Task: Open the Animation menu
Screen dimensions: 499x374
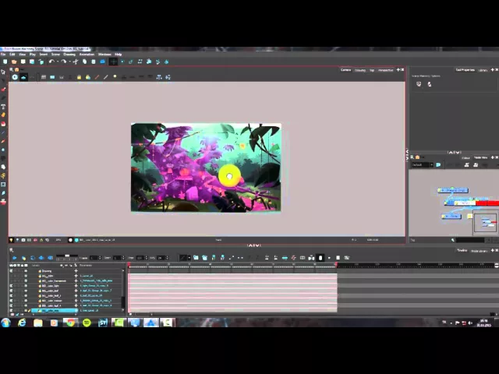Action: pos(87,55)
